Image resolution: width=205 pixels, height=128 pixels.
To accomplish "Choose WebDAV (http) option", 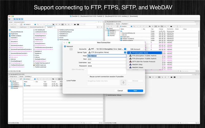I will pyautogui.click(x=145, y=65).
